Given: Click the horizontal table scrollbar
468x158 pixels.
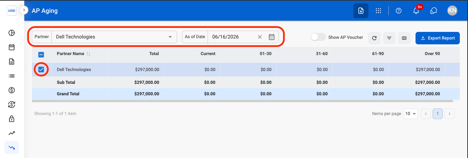Looking at the screenshot, I should click(x=242, y=101).
